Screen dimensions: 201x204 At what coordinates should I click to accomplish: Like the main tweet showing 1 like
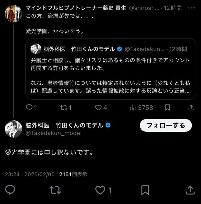click(x=100, y=190)
